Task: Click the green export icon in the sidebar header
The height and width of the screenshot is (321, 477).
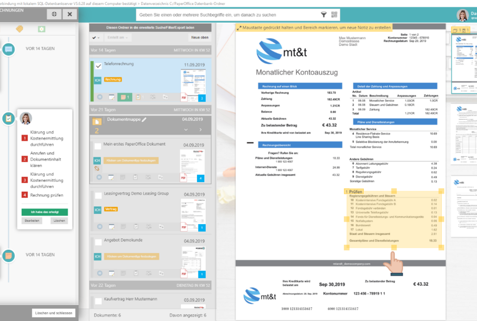Action: (41, 29)
